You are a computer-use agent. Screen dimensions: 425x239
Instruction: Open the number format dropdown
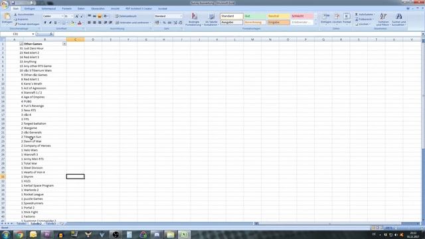(181, 16)
